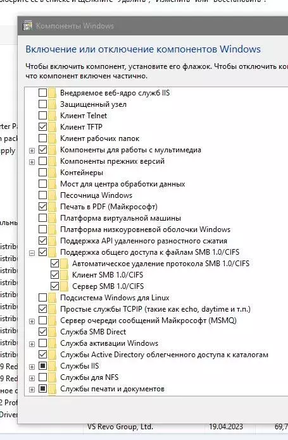Check Сервер очереди сообщений Майкрософт (MSMQ)
Screen dimensions: 288x440
pyautogui.click(x=42, y=320)
